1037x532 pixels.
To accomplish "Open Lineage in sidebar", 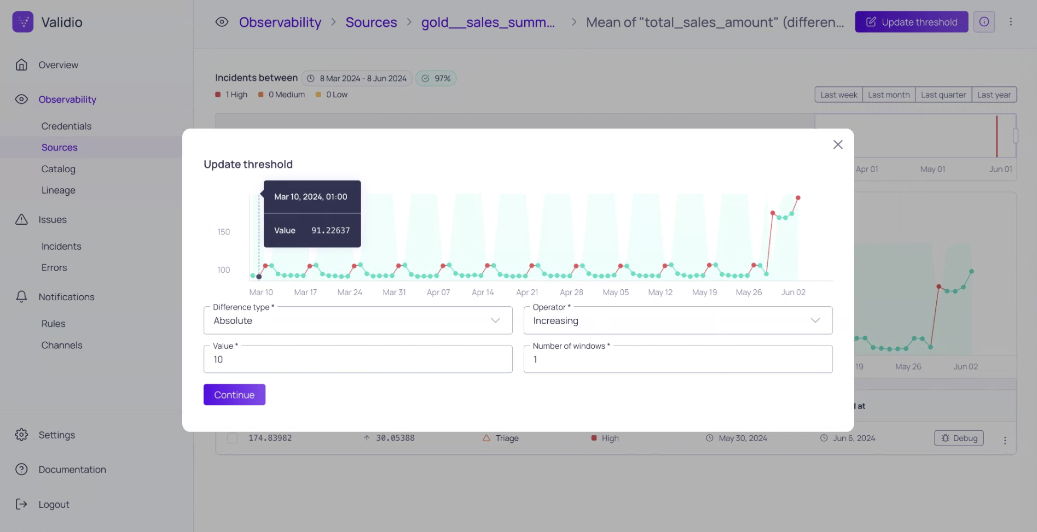I will [59, 191].
